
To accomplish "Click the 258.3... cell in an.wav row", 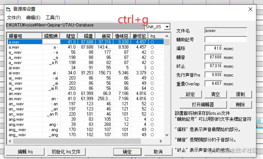I will pyautogui.click(x=104, y=99).
